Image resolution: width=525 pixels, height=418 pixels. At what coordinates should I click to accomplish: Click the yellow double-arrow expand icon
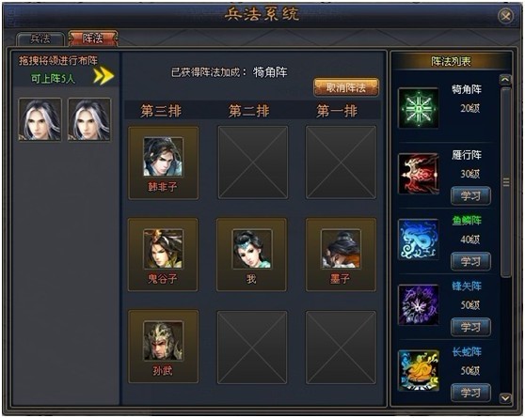[103, 76]
